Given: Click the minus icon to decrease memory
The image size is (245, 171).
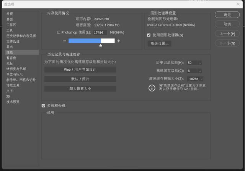Looking at the screenshot, I should tap(65, 41).
